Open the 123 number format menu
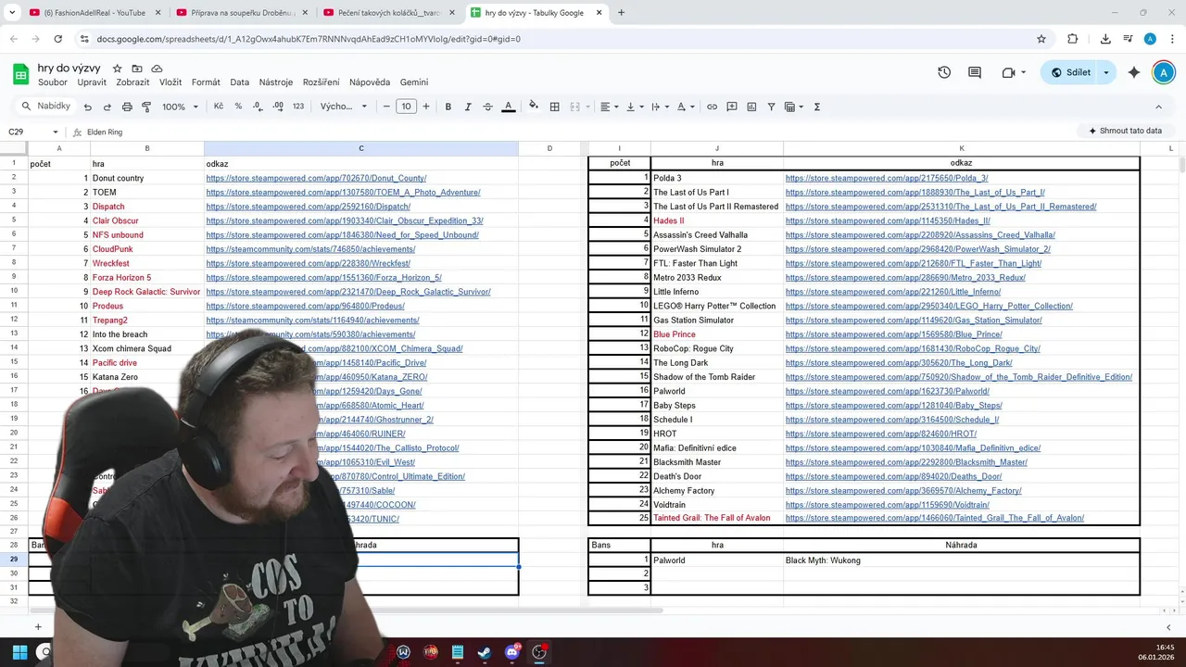Image resolution: width=1186 pixels, height=667 pixels. pyautogui.click(x=298, y=107)
